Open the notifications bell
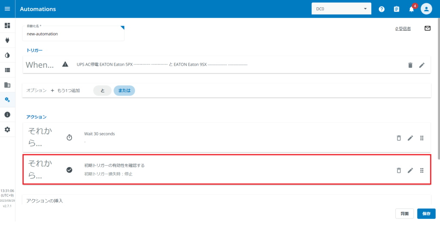Viewport: 440px width, 237px height. click(411, 9)
